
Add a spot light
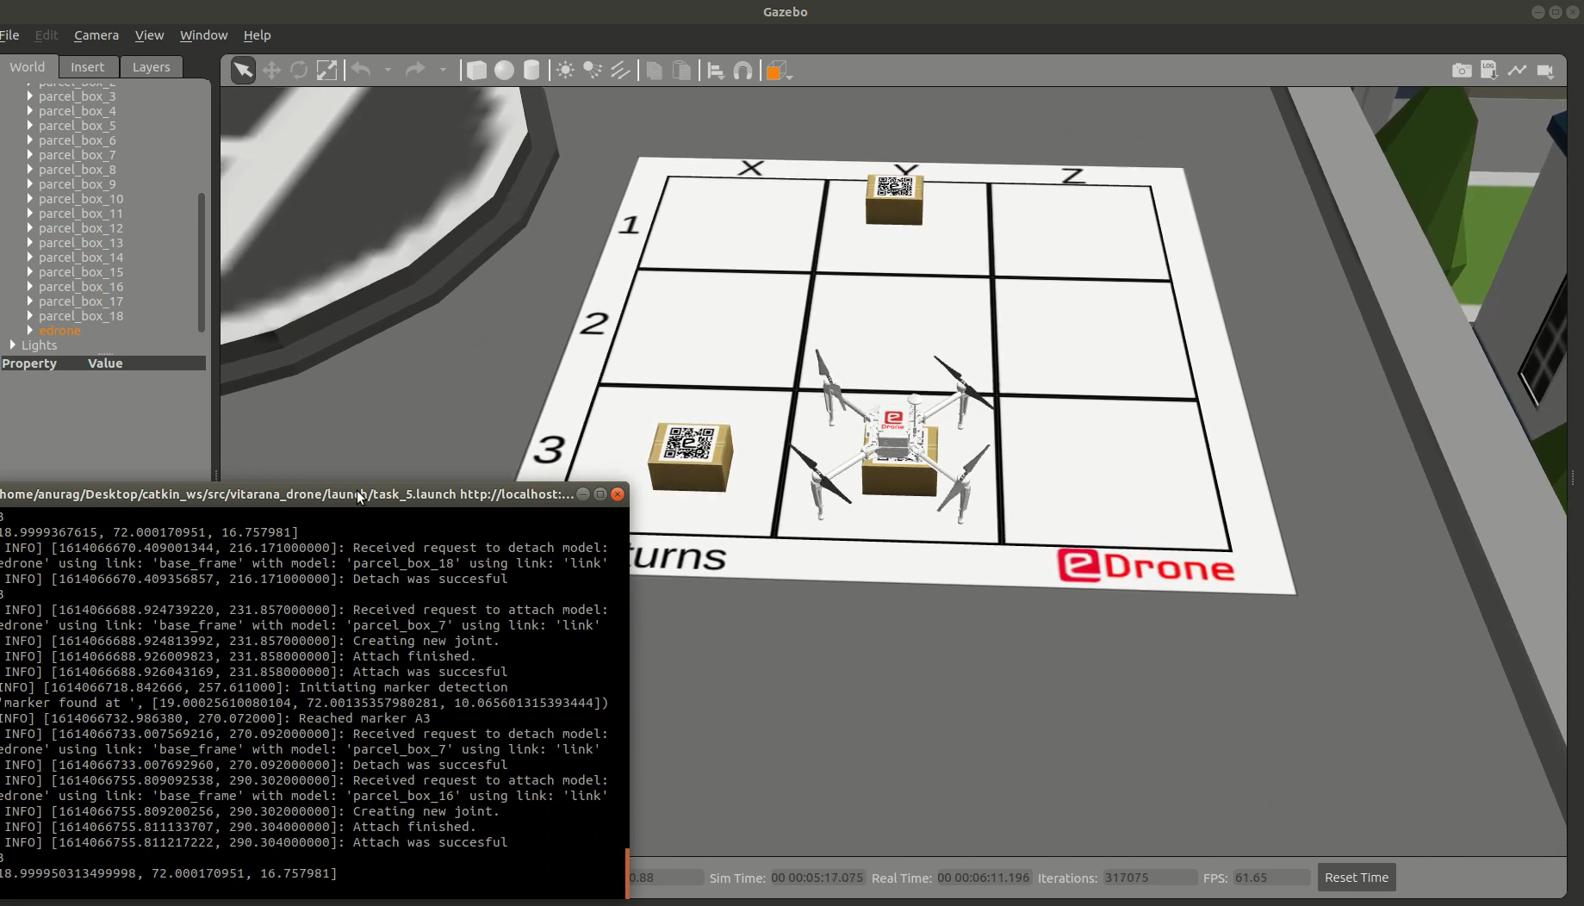click(x=593, y=71)
